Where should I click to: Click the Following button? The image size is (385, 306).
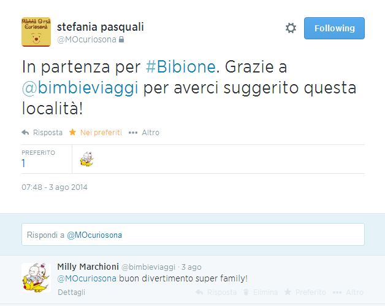coord(334,28)
